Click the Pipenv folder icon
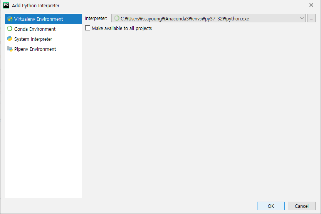 pyautogui.click(x=10, y=49)
